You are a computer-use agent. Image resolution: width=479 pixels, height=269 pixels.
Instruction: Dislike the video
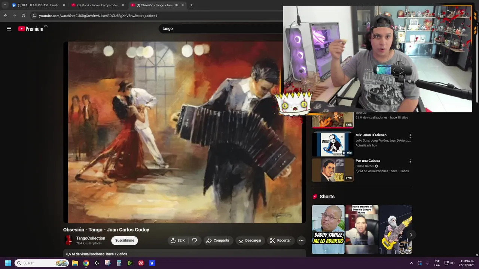point(194,241)
